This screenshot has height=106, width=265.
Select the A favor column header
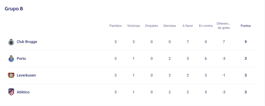[188, 26]
